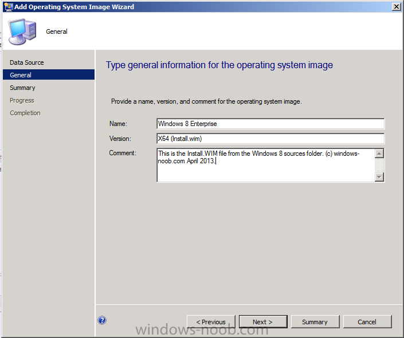The width and height of the screenshot is (404, 338).
Task: Click inside the Comment text box
Action: coord(265,165)
